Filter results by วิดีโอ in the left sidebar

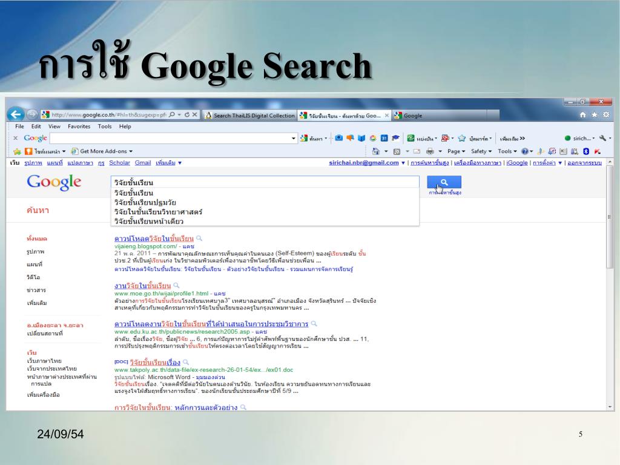tap(33, 277)
